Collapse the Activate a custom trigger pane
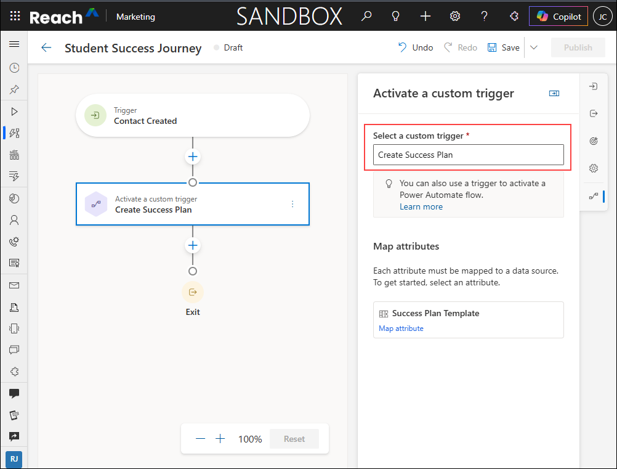The height and width of the screenshot is (469, 617). pos(554,93)
